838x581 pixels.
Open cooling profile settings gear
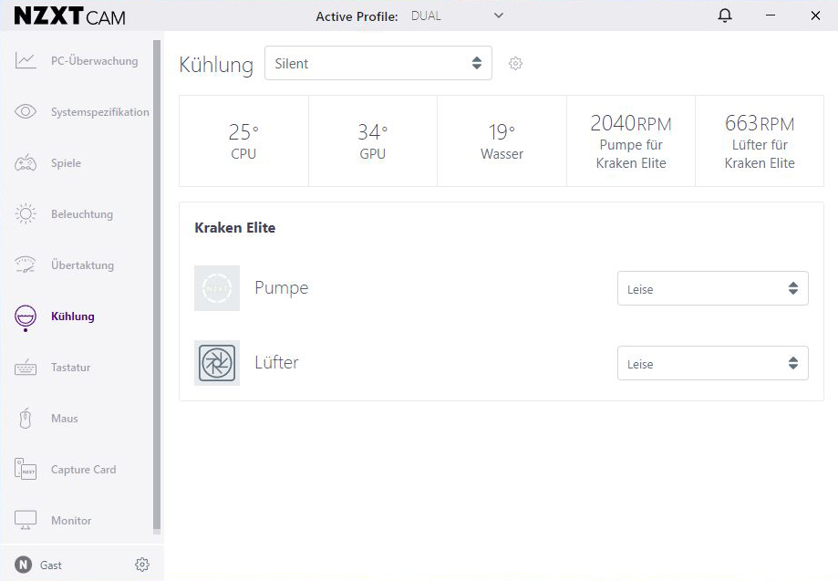[x=516, y=64]
